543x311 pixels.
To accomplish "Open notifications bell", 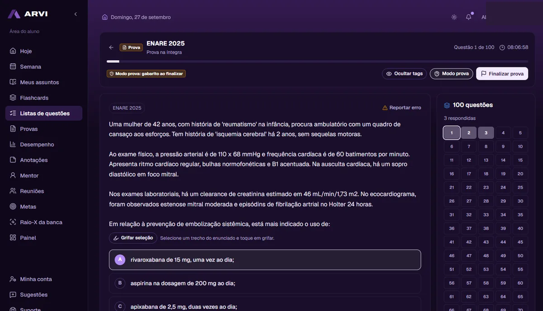I will coord(469,17).
